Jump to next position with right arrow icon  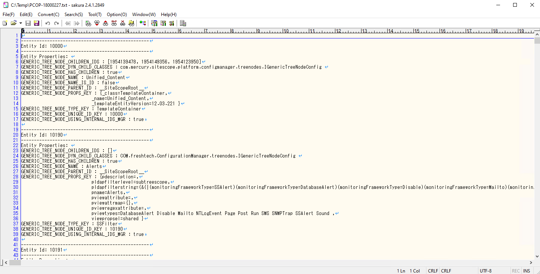76,23
